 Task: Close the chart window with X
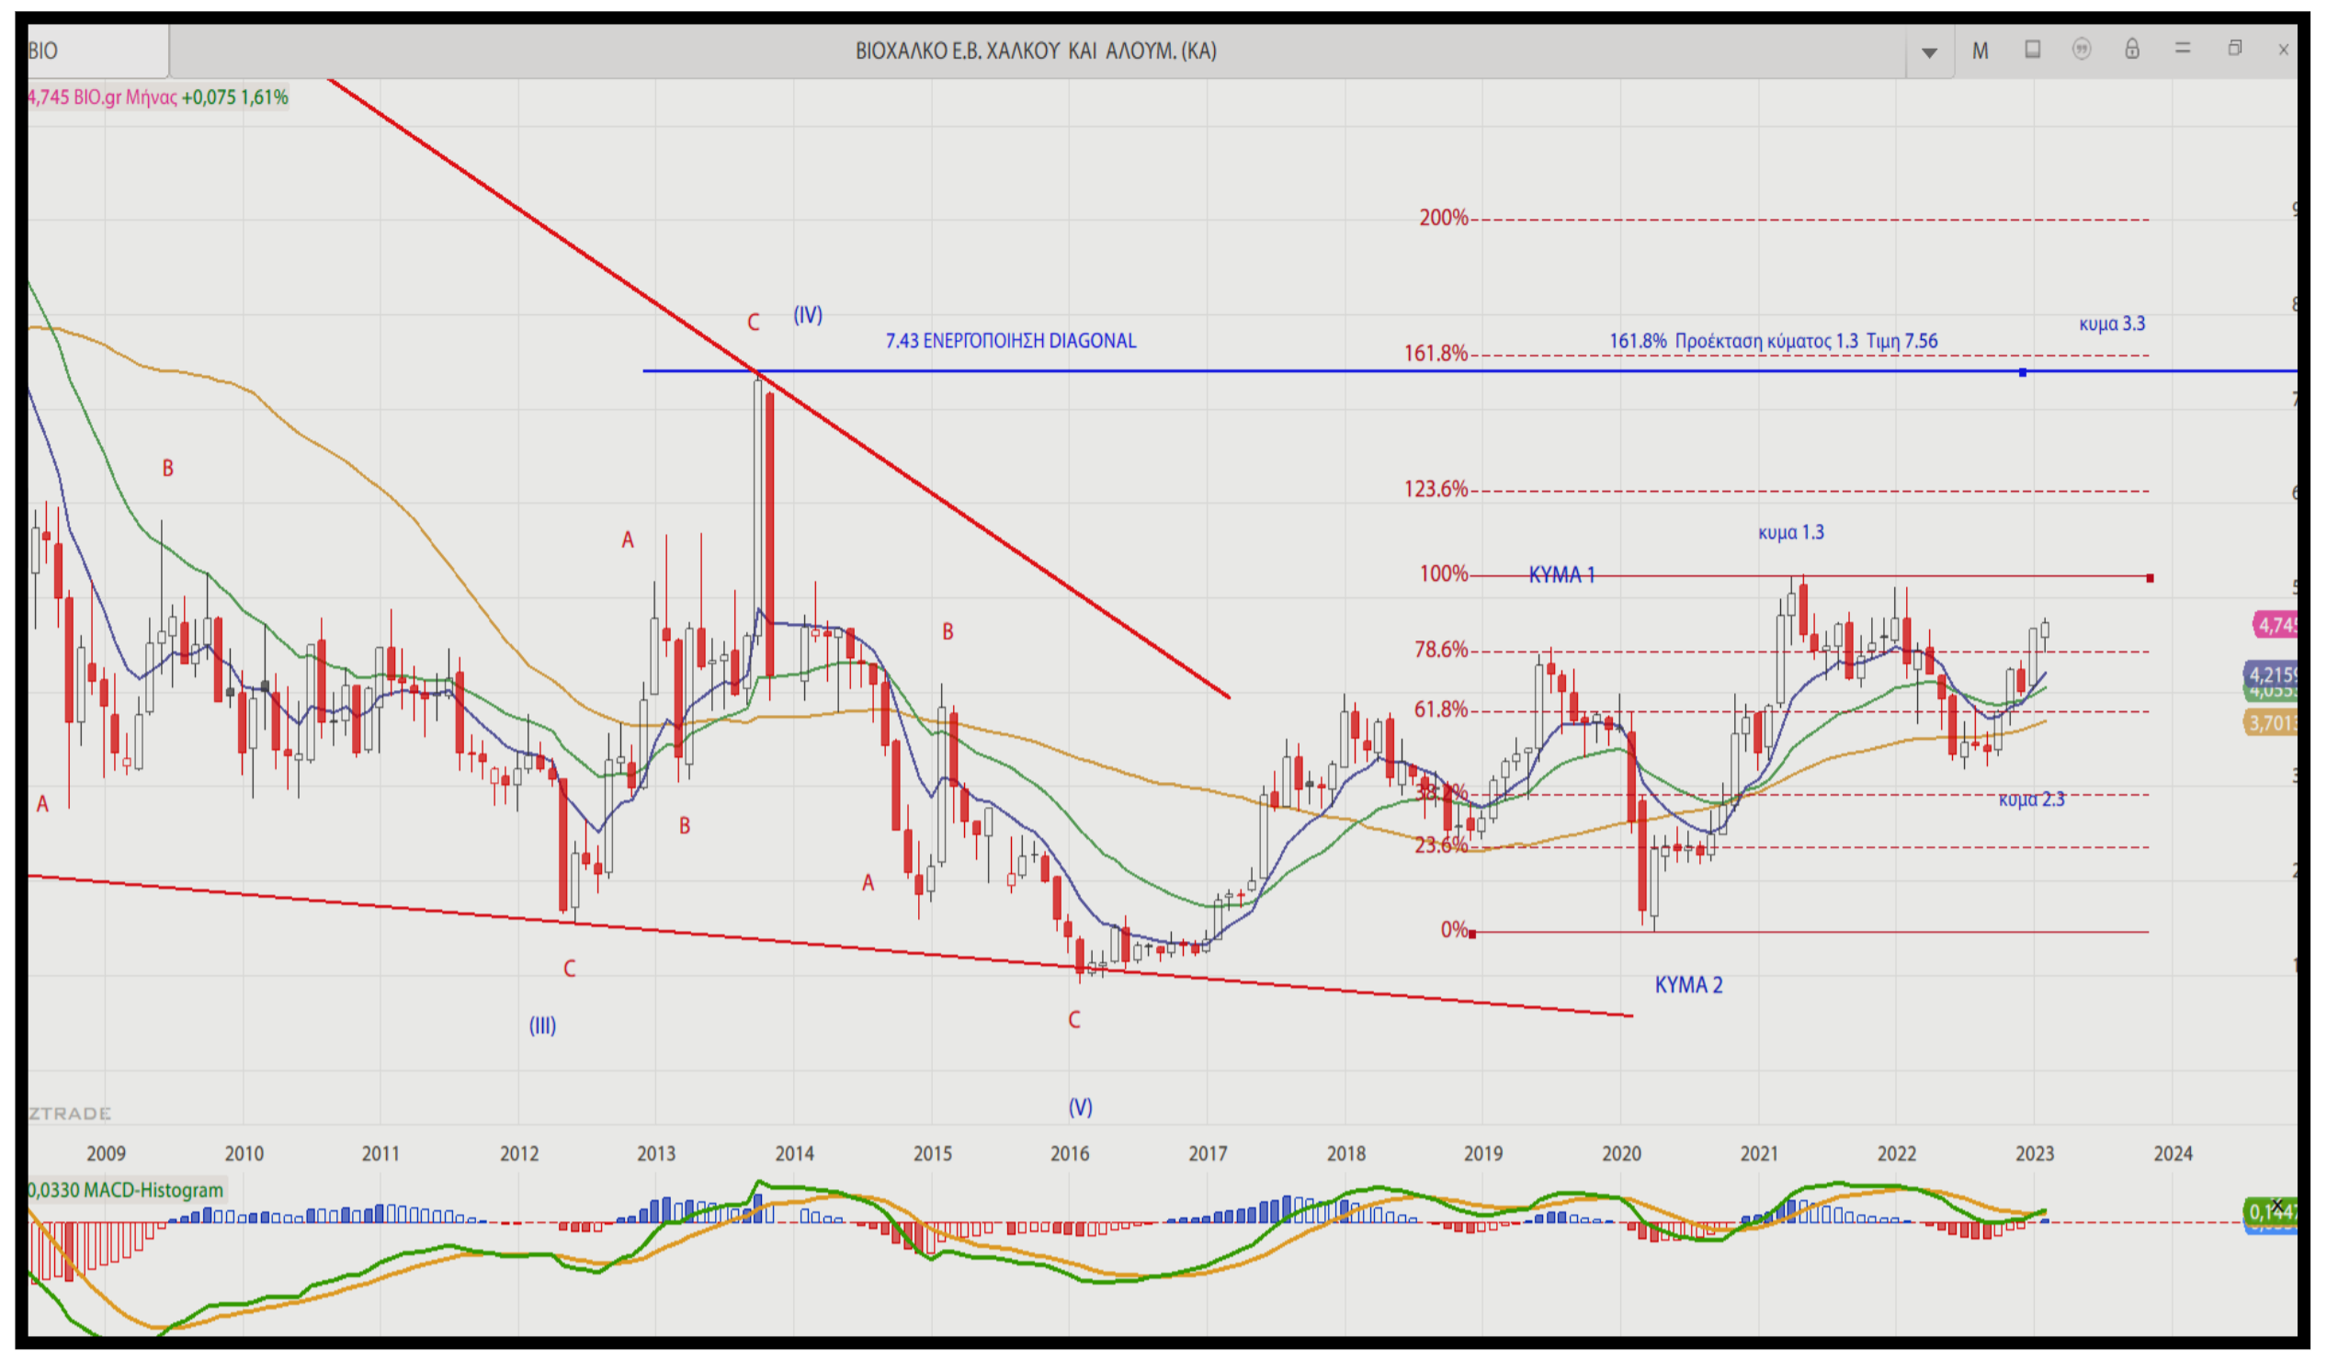click(2284, 50)
